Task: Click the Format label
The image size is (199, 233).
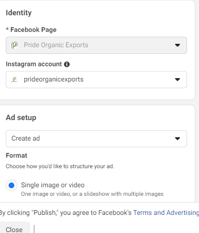Action: pyautogui.click(x=17, y=155)
